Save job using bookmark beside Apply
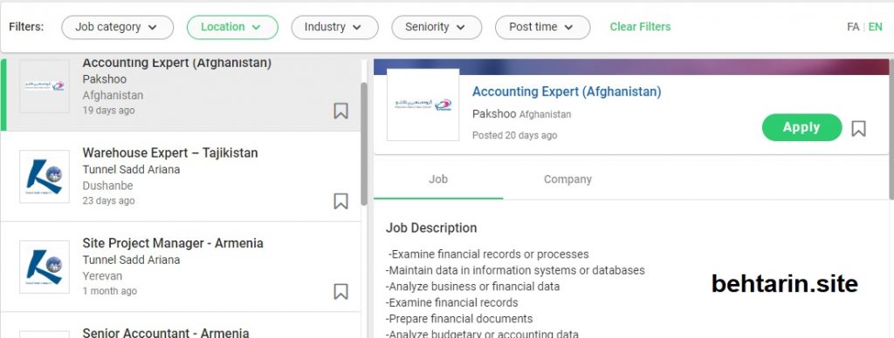Image resolution: width=894 pixels, height=338 pixels. pos(858,129)
